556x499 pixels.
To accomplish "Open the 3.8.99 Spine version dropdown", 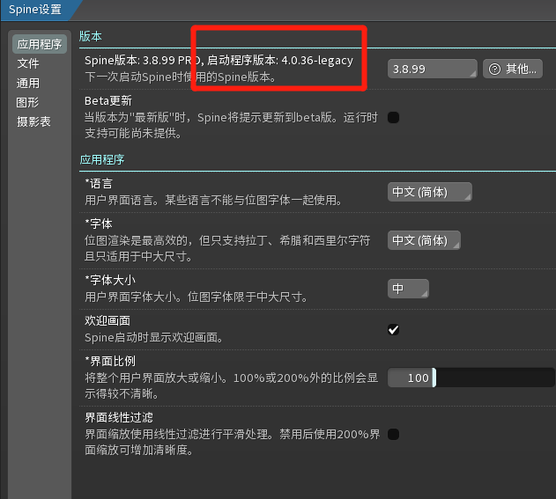I will click(433, 69).
